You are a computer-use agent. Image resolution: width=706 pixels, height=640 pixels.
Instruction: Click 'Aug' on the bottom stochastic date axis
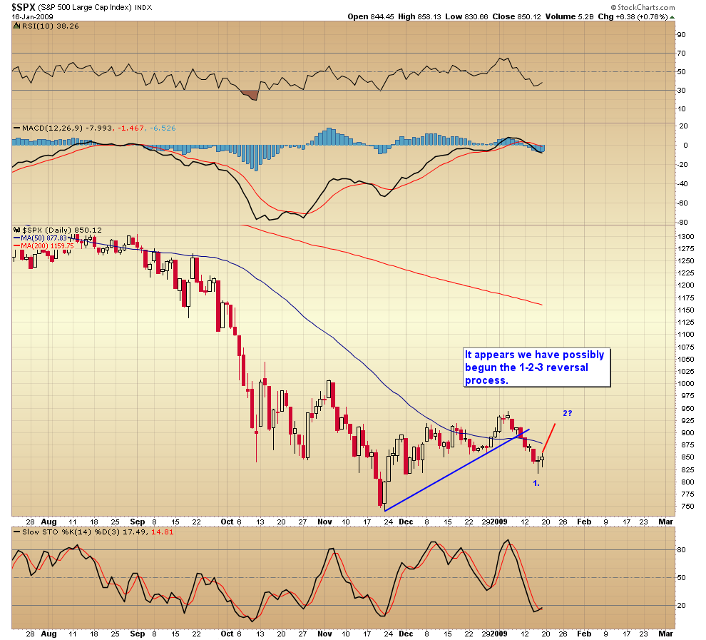pos(48,634)
